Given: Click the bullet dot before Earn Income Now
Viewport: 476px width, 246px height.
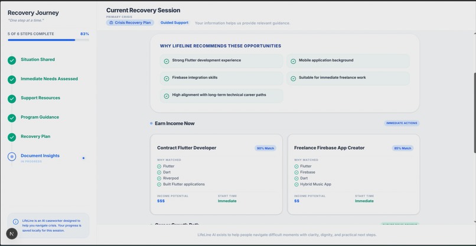Looking at the screenshot, I should tap(151, 123).
